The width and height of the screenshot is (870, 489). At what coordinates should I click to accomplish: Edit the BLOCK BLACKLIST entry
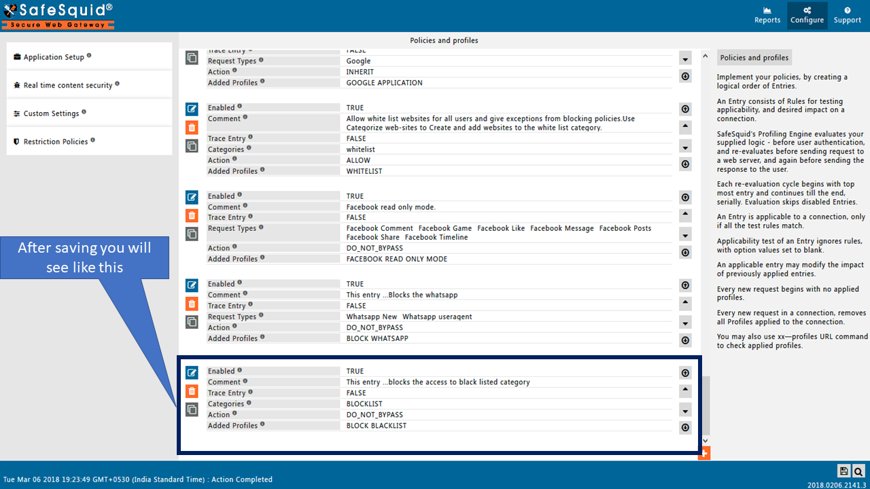[x=192, y=372]
